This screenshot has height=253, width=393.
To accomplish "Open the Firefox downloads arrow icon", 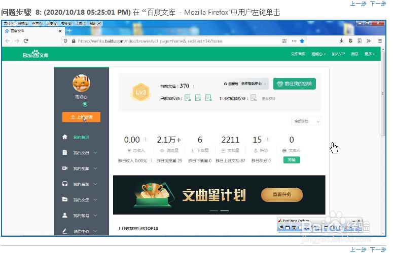I will coord(341,41).
